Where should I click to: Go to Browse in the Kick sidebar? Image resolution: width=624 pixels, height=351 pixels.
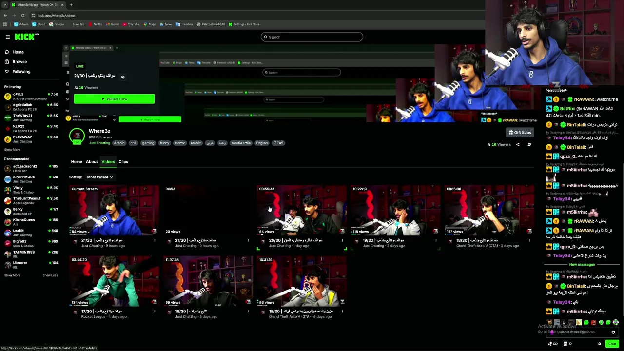pyautogui.click(x=19, y=62)
